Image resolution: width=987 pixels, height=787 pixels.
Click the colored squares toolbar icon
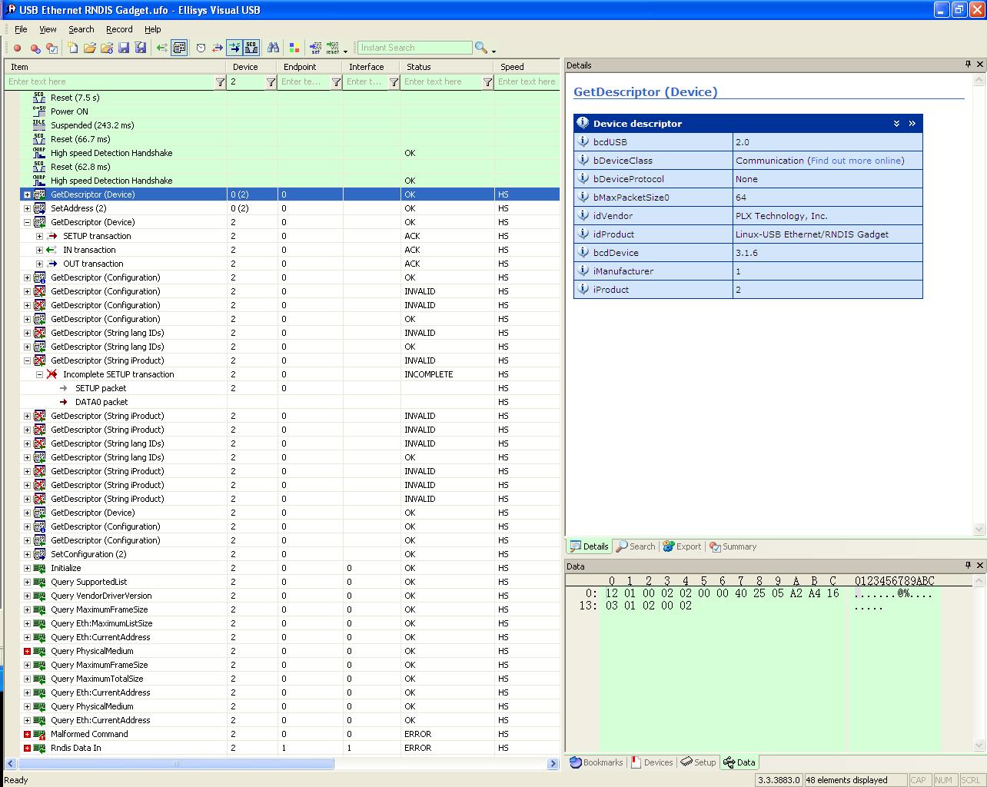[294, 48]
